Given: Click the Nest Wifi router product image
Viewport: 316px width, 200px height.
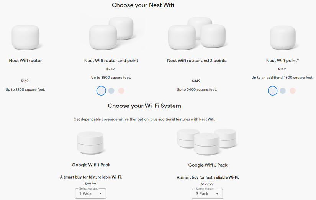Looking at the screenshot, I should [25, 36].
